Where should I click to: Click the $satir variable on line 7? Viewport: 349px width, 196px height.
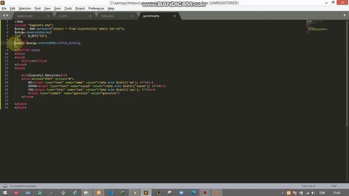pos(20,43)
